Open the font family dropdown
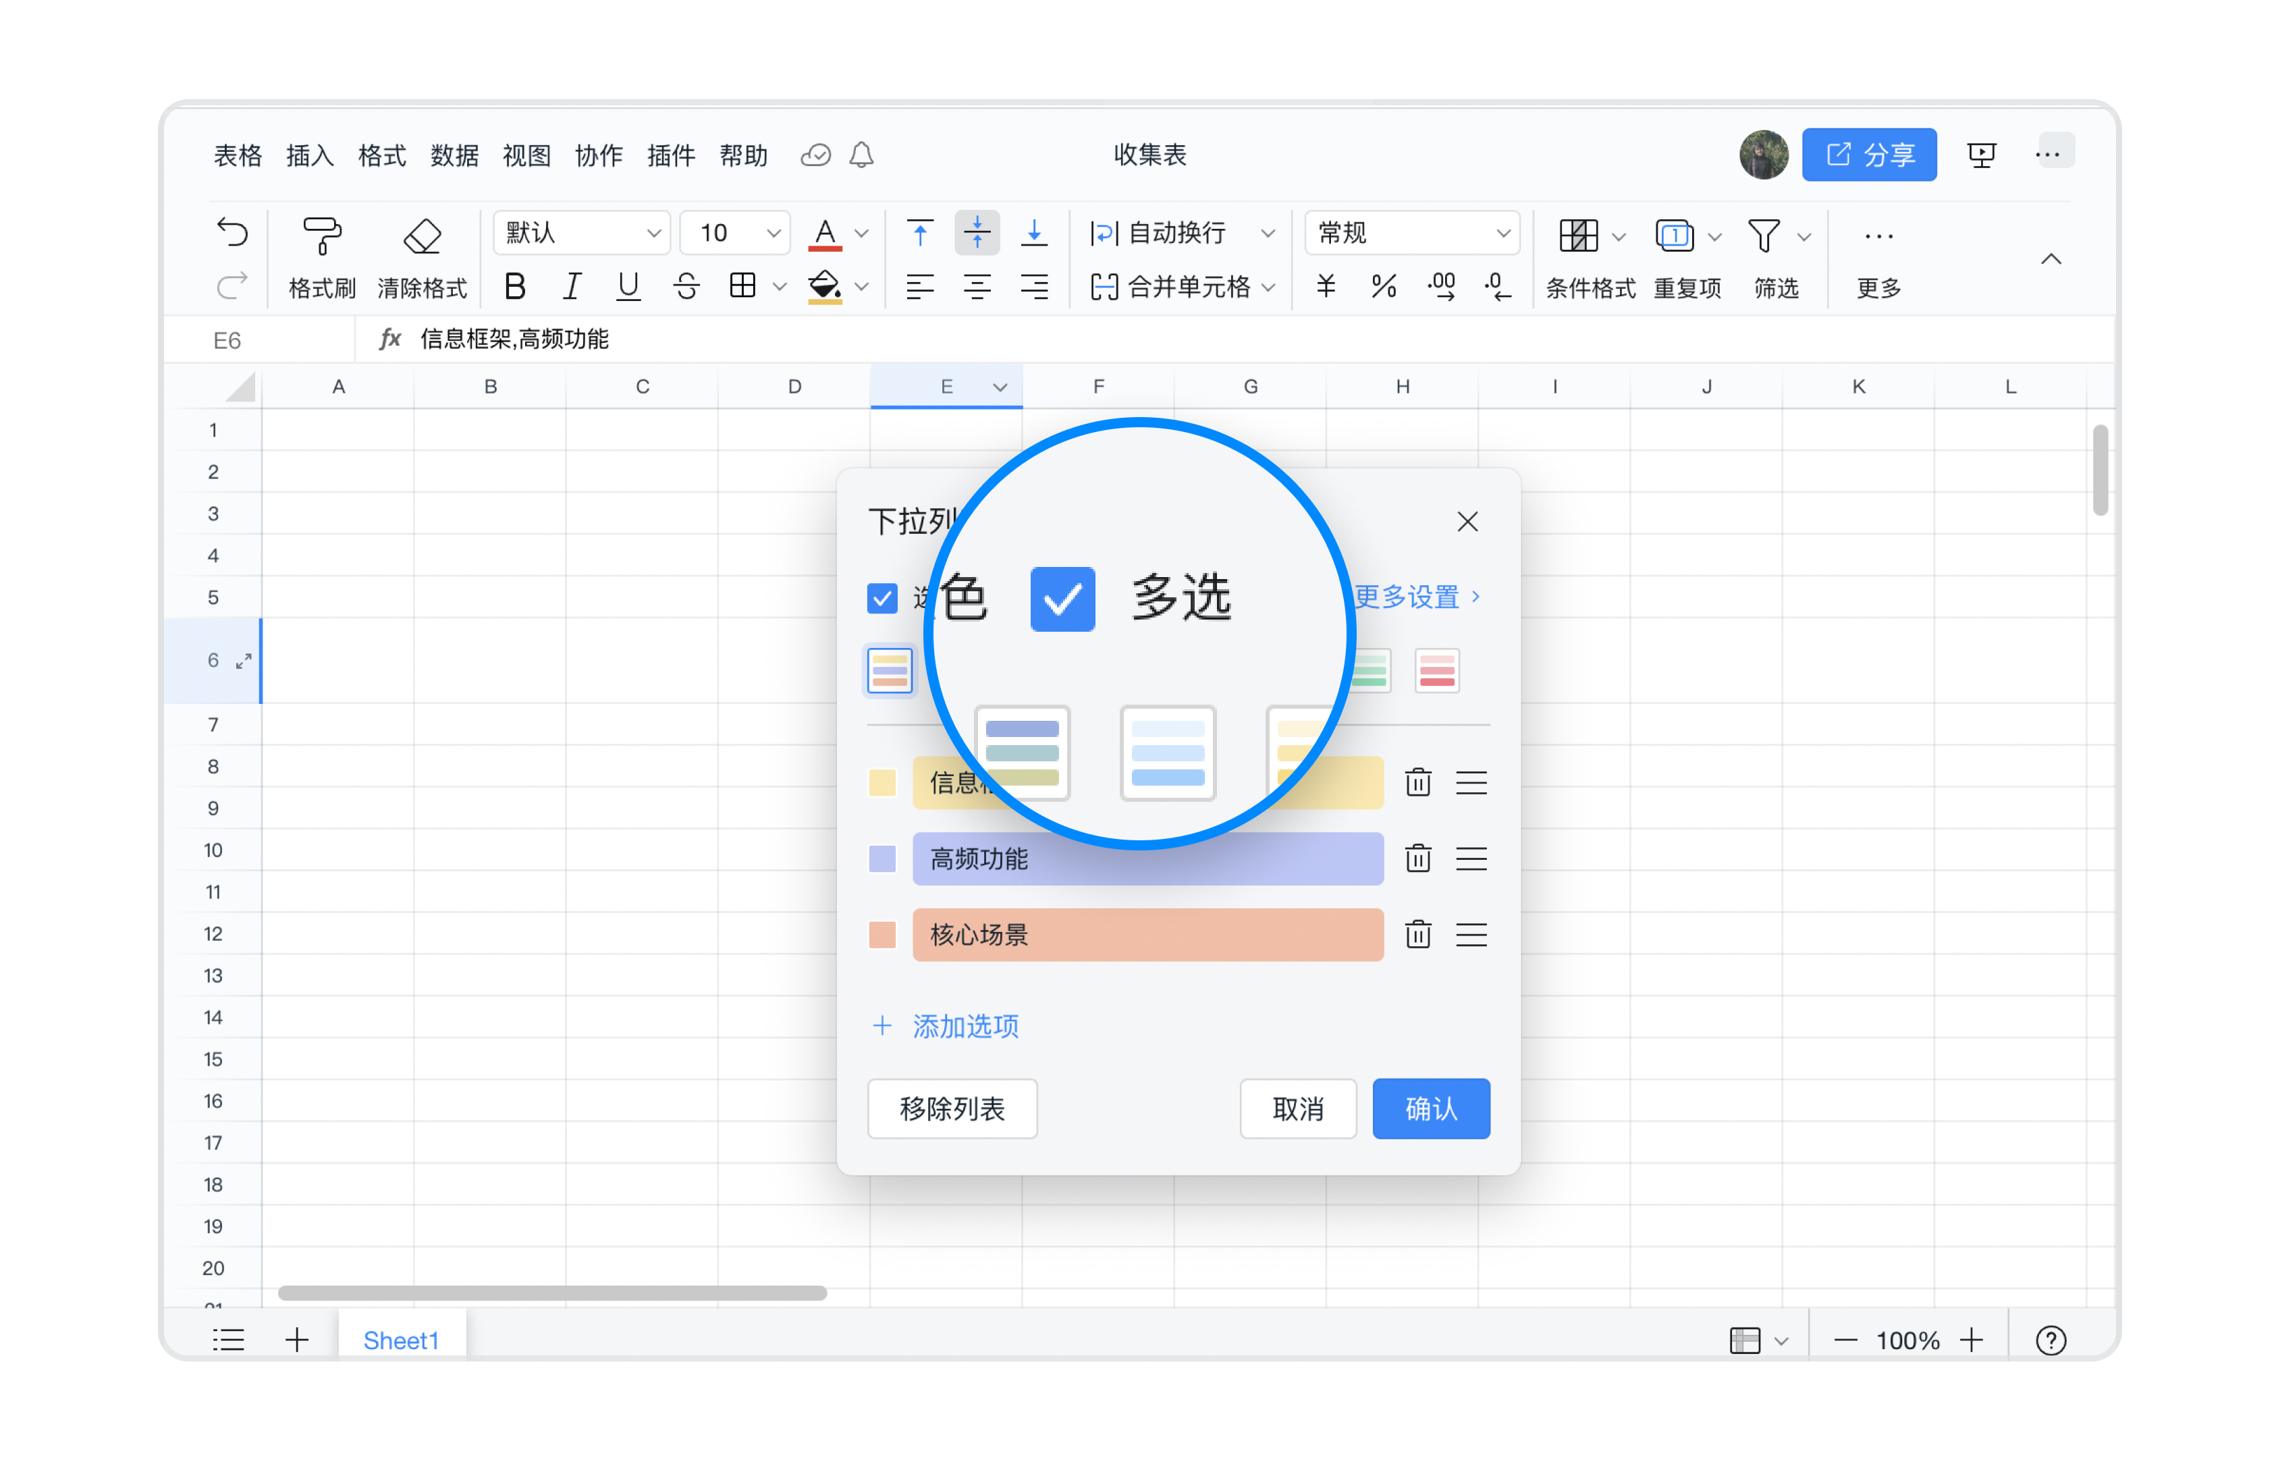Viewport: 2278px width, 1470px height. click(x=581, y=233)
